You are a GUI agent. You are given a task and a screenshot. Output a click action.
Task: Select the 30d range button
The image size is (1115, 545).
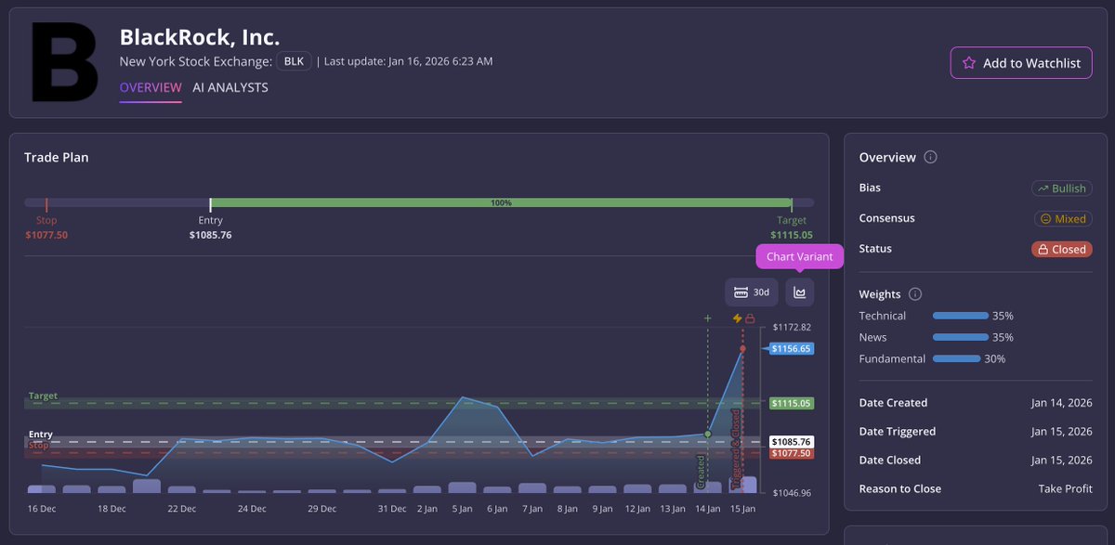(x=752, y=292)
